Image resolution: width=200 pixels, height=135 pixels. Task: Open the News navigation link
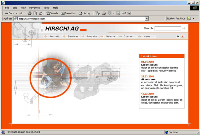pyautogui.click(x=147, y=36)
